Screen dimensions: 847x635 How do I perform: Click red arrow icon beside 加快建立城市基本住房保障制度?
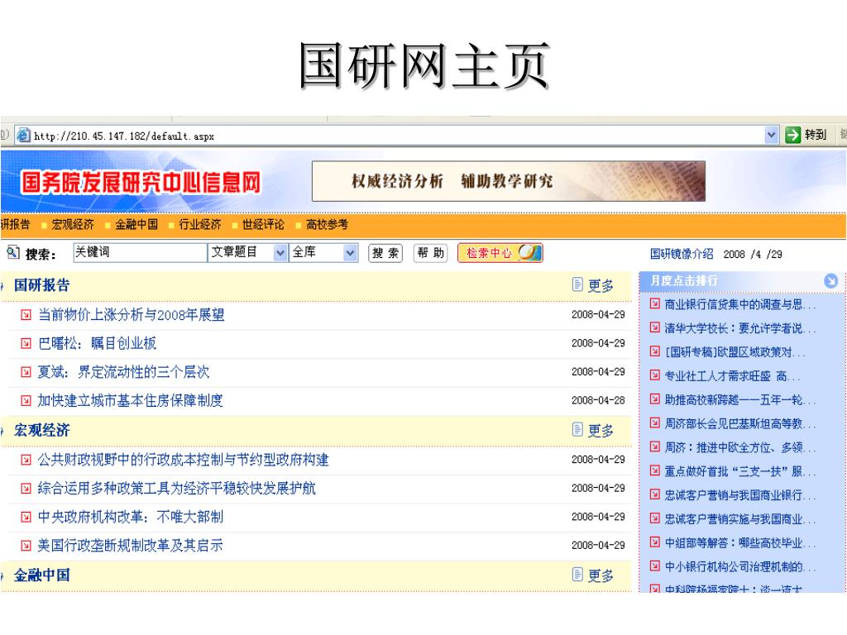[26, 400]
